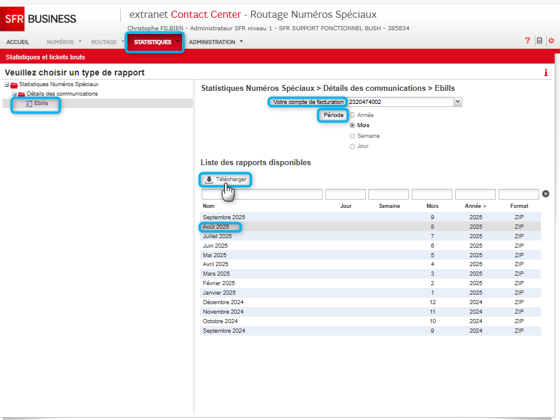Collapse the Détails des communications tree node
This screenshot has width=560, height=420.
pyautogui.click(x=14, y=94)
